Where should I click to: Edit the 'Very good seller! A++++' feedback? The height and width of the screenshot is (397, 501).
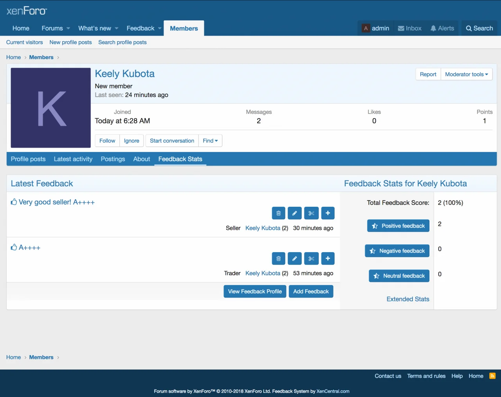pos(294,213)
